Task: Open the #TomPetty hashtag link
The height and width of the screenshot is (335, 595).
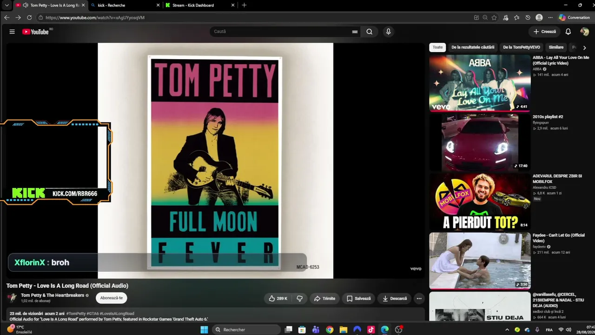Action: click(x=76, y=314)
